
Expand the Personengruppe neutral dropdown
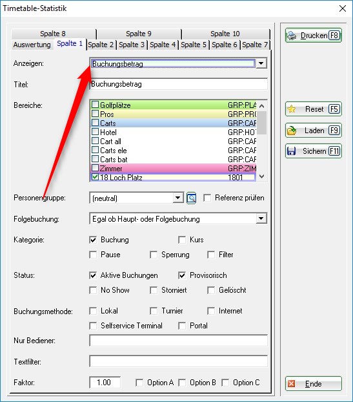pyautogui.click(x=177, y=198)
